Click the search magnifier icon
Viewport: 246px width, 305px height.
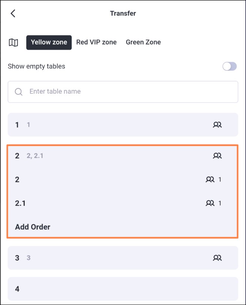(19, 92)
